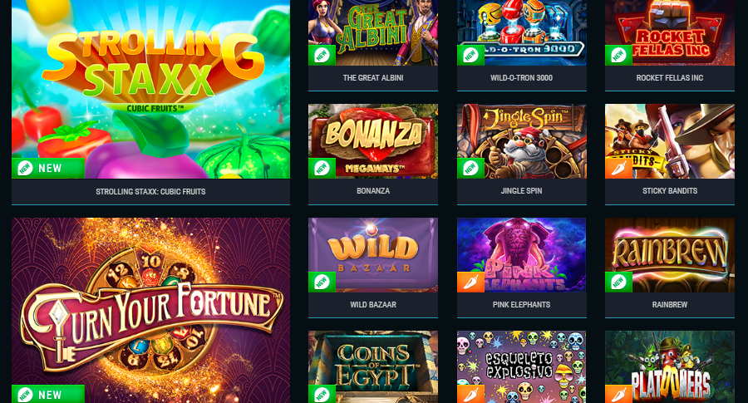Click the hot chili badge on Pink Elephants
Viewport: 748px width, 403px height.
470,282
